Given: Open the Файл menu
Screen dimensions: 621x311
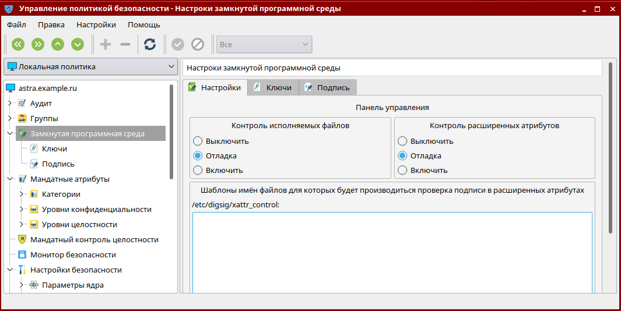Looking at the screenshot, I should pos(17,24).
